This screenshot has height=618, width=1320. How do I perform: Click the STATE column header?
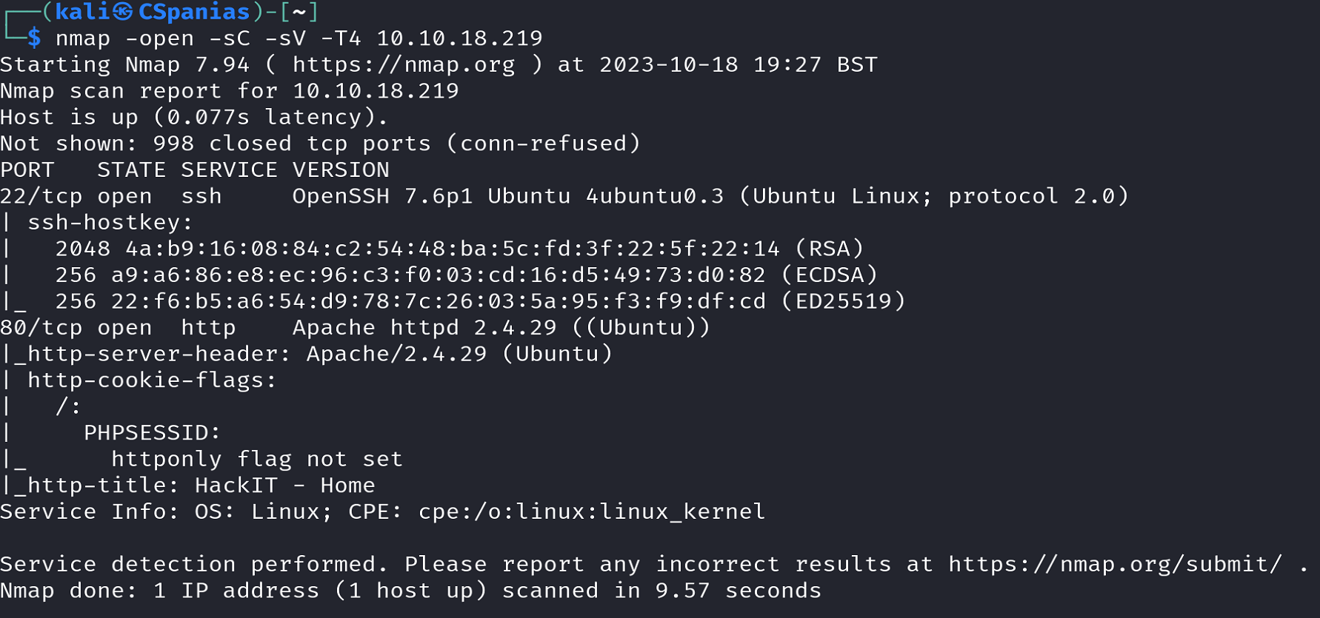coord(131,170)
